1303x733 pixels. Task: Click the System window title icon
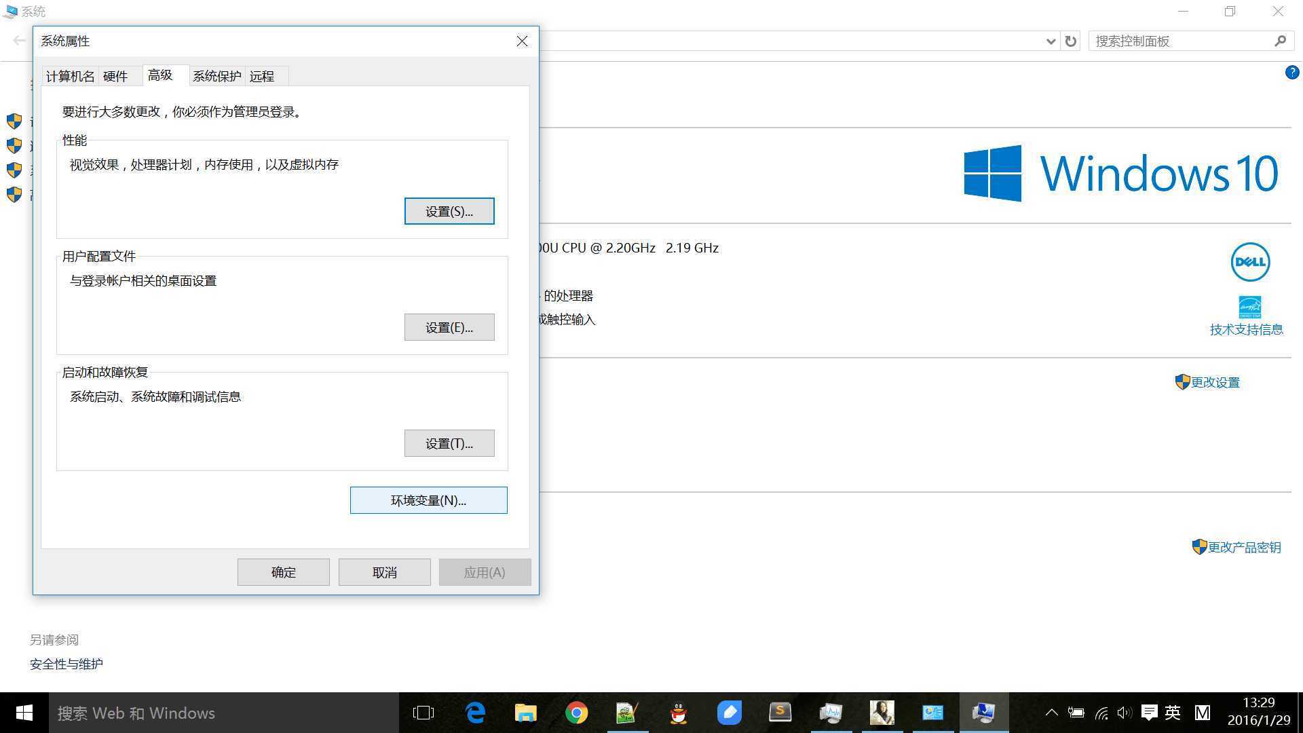coord(10,12)
